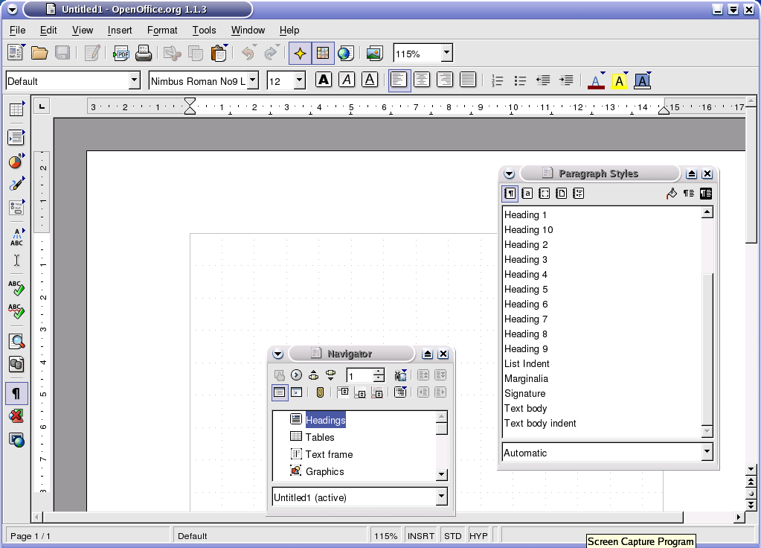Click Fill Format Mode paint bucket icon
The height and width of the screenshot is (548, 761).
[671, 194]
